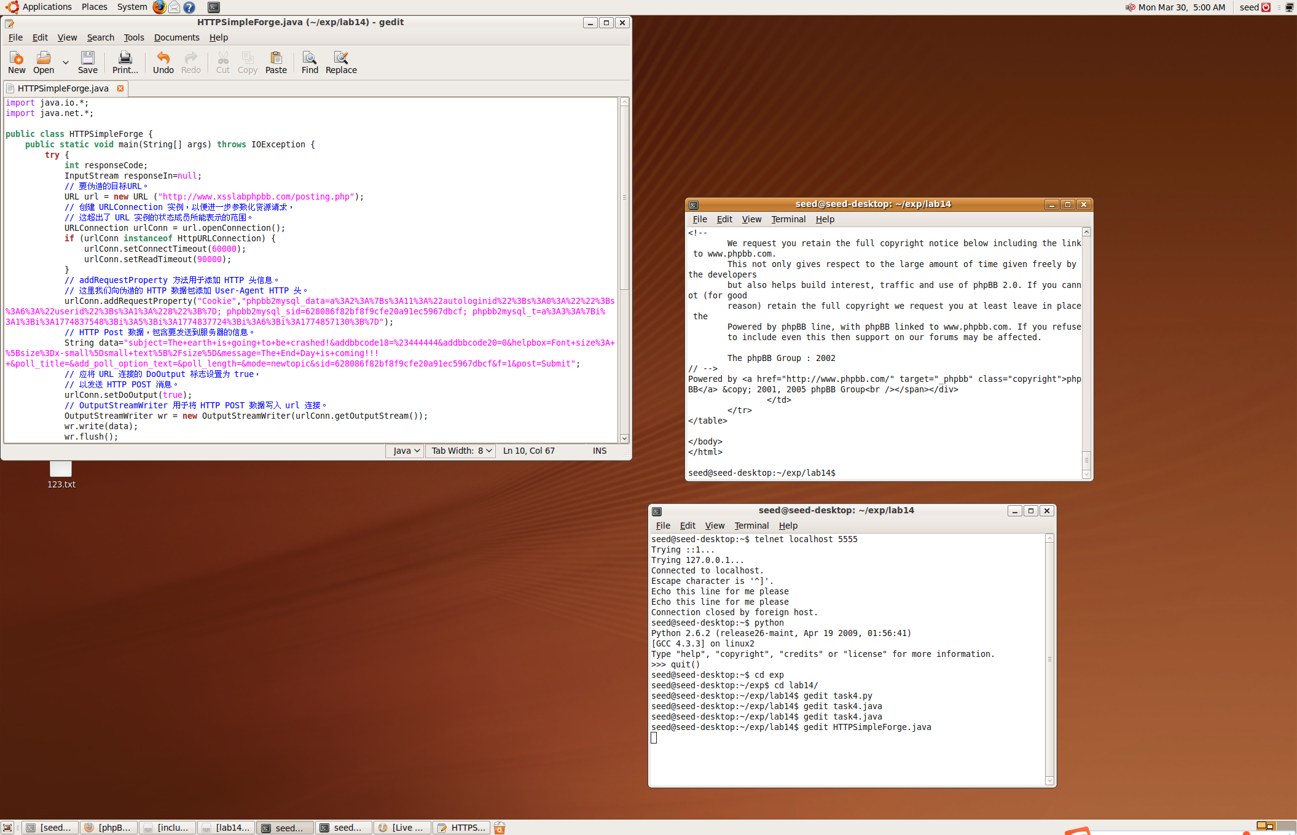Open the Documents menu in gedit
Image resolution: width=1297 pixels, height=835 pixels.
coord(176,37)
